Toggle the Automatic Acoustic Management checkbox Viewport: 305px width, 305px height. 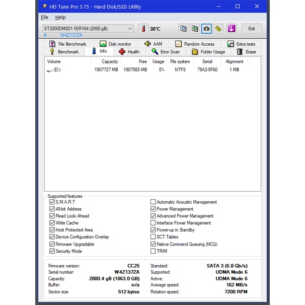click(x=153, y=202)
